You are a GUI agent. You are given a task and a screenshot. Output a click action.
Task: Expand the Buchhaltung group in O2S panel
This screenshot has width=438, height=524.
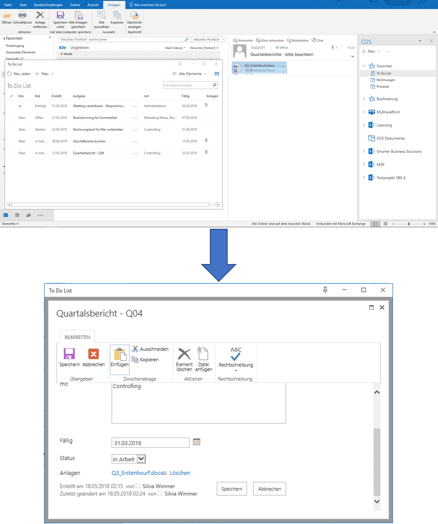point(365,99)
